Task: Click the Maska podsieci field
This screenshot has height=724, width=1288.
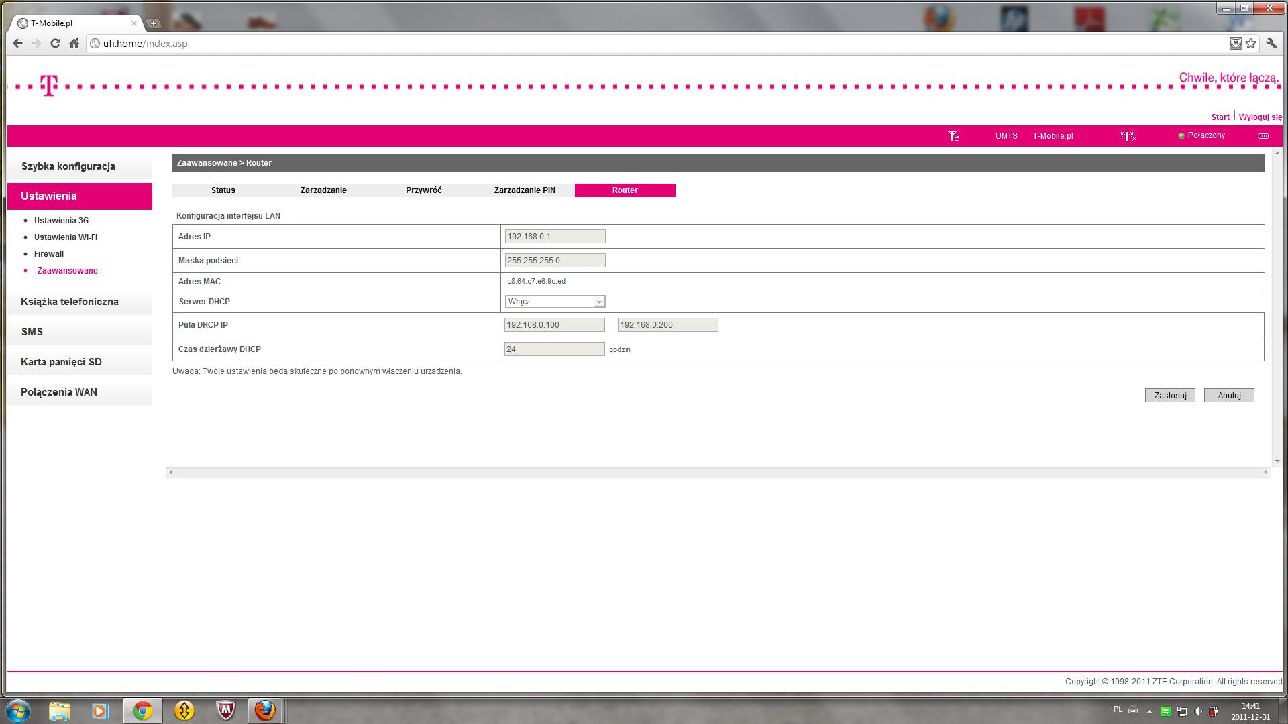Action: (x=555, y=261)
